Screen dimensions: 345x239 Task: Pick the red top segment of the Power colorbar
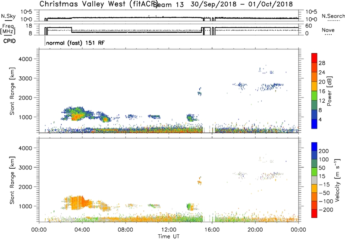(x=314, y=58)
